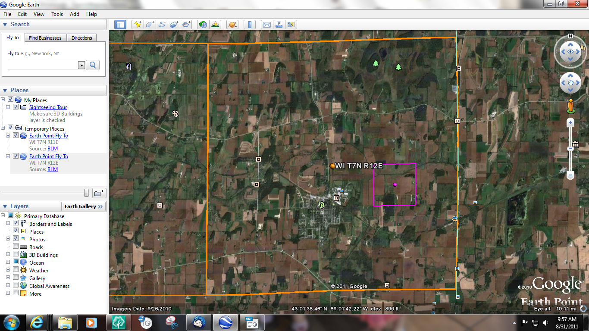589x331 pixels.
Task: Open the Ruler measurement tool
Action: pyautogui.click(x=250, y=25)
